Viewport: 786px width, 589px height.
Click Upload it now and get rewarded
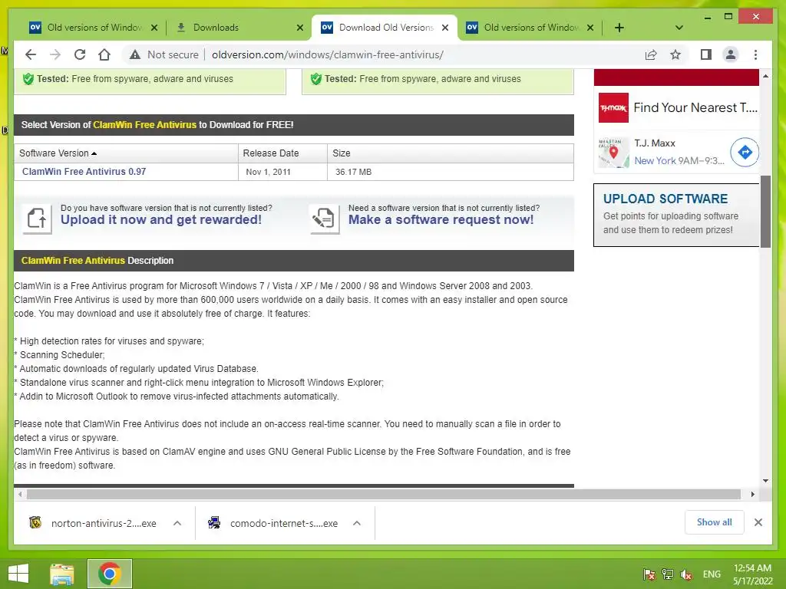pyautogui.click(x=161, y=219)
